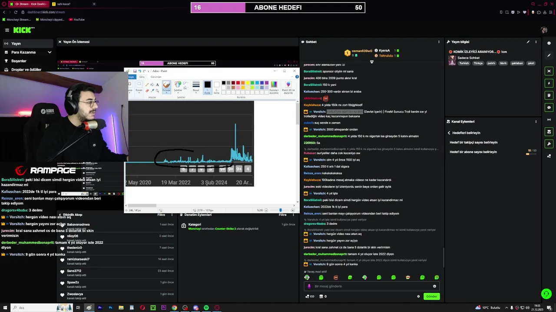The image size is (556, 312).
Task: Click Filtre in Denetim Eylemleri panel
Action: pyautogui.click(x=282, y=215)
